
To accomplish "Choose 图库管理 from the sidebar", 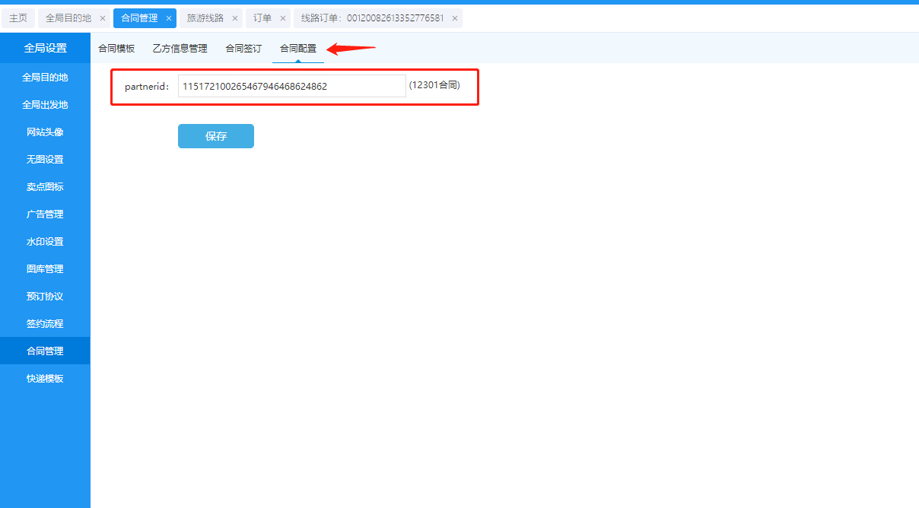I will 45,269.
